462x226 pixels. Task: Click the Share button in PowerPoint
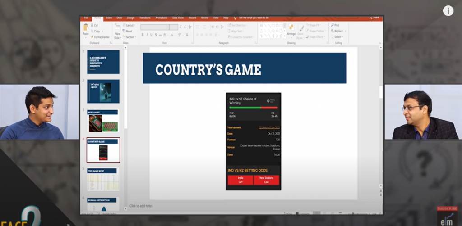pos(374,18)
